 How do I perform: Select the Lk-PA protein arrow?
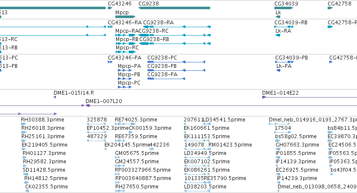click(x=278, y=70)
